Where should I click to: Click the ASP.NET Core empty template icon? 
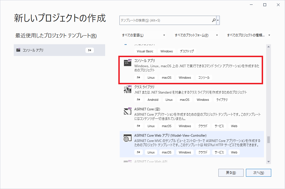point(128,111)
